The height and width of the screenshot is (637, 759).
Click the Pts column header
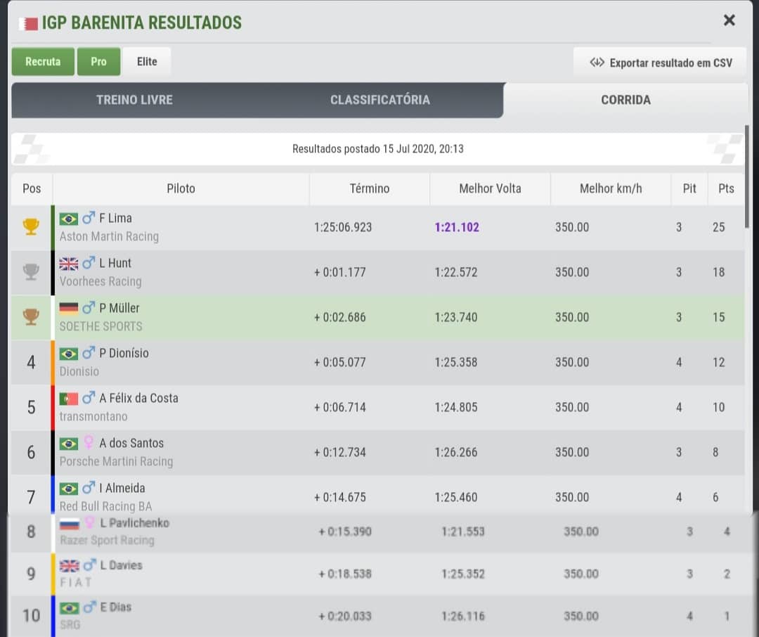[726, 188]
